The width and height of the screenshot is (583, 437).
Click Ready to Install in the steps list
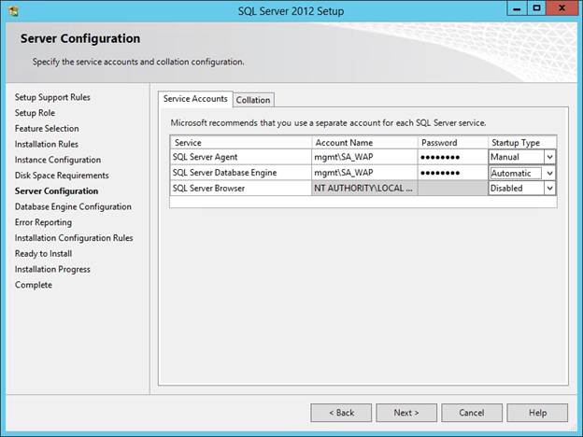(44, 253)
